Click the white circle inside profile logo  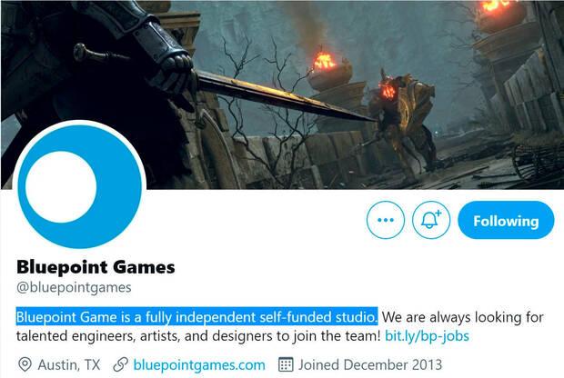pyautogui.click(x=61, y=187)
